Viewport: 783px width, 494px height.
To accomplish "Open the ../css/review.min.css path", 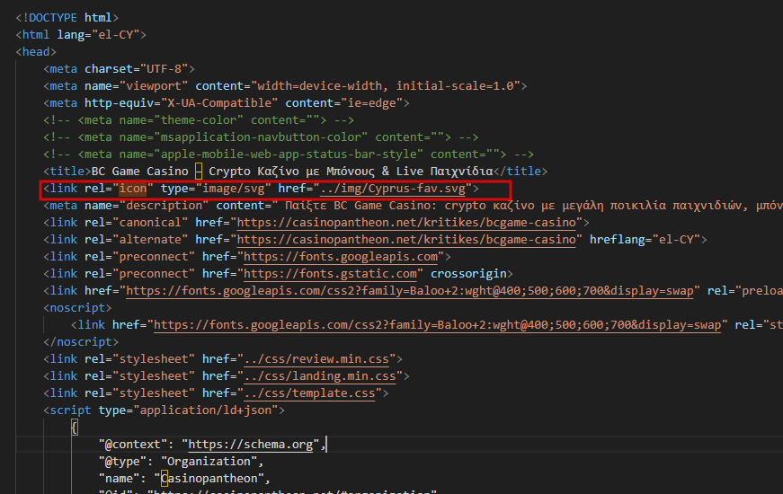I will point(316,359).
